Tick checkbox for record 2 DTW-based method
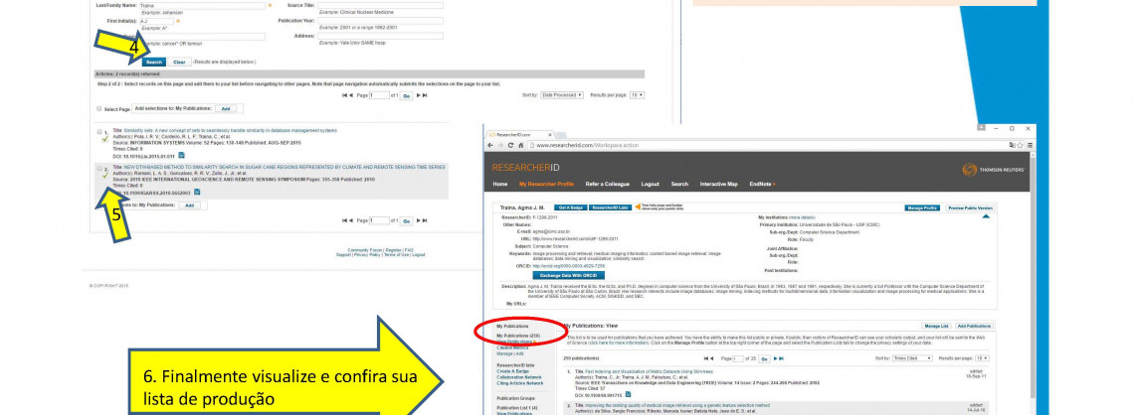The image size is (1134, 415). (99, 168)
